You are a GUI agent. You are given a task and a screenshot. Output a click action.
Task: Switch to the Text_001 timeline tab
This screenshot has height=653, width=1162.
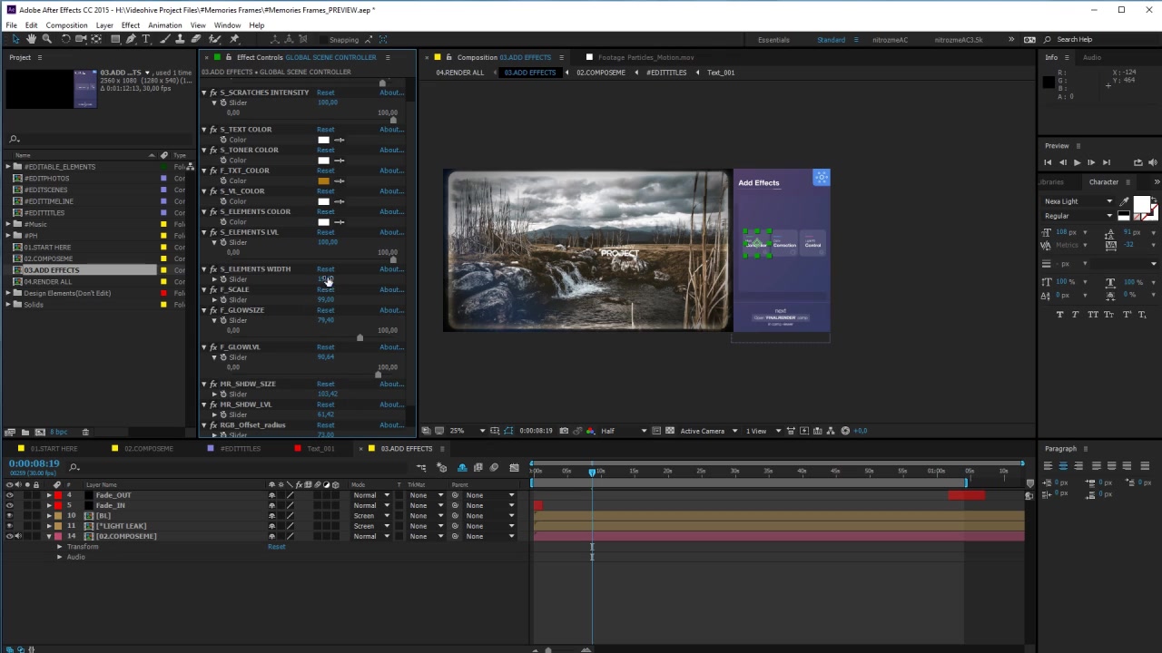320,449
